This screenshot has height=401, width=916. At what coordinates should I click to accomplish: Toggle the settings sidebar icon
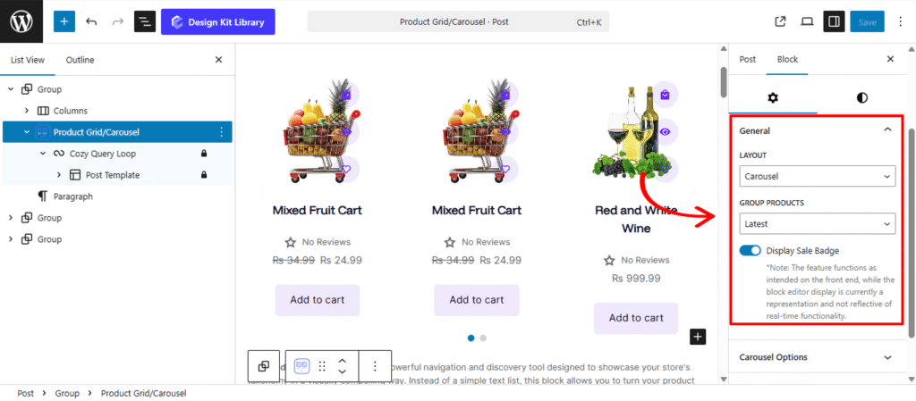833,21
